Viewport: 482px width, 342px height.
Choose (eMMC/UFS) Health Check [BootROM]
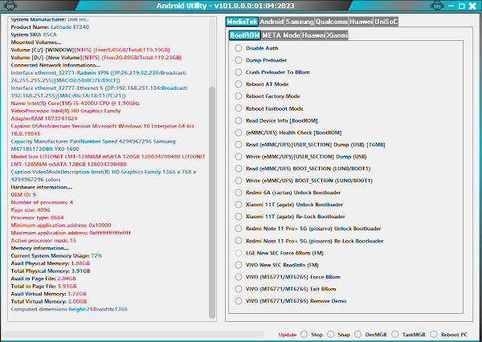pyautogui.click(x=239, y=132)
